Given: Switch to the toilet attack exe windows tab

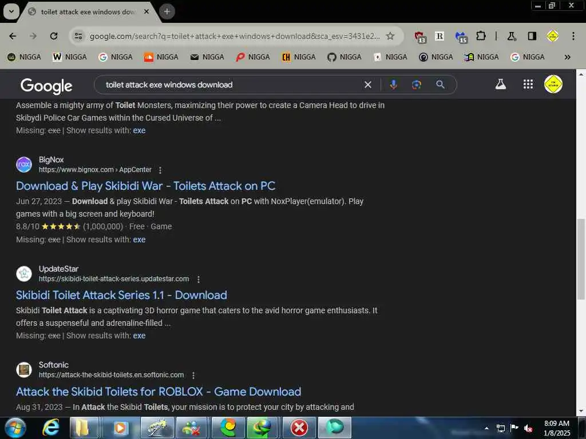Looking at the screenshot, I should pos(87,11).
